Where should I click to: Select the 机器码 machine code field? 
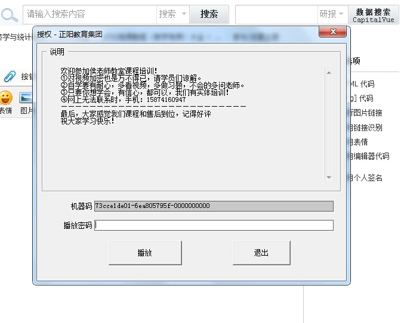pyautogui.click(x=214, y=206)
